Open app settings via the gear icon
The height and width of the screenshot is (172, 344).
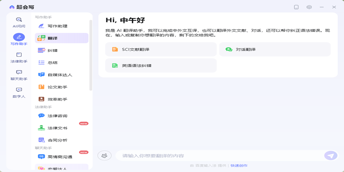[x=308, y=7]
